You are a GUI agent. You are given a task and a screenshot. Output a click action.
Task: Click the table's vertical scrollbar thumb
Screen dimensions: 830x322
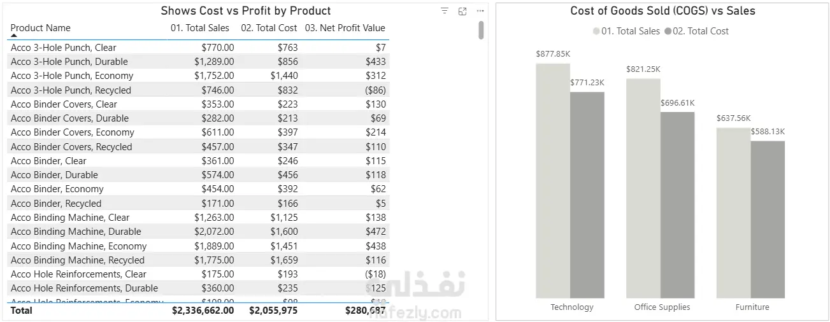[481, 29]
